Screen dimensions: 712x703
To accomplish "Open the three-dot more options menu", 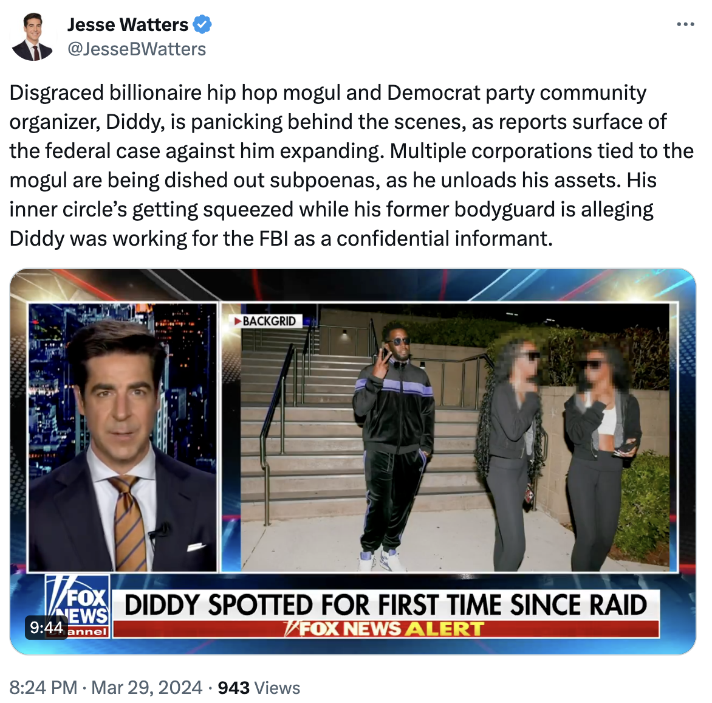I will 685,24.
